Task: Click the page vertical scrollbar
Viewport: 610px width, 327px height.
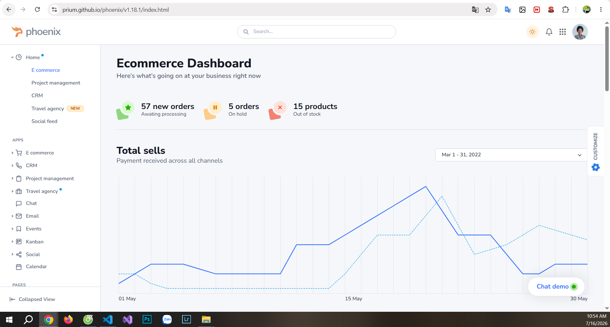Action: point(607,59)
